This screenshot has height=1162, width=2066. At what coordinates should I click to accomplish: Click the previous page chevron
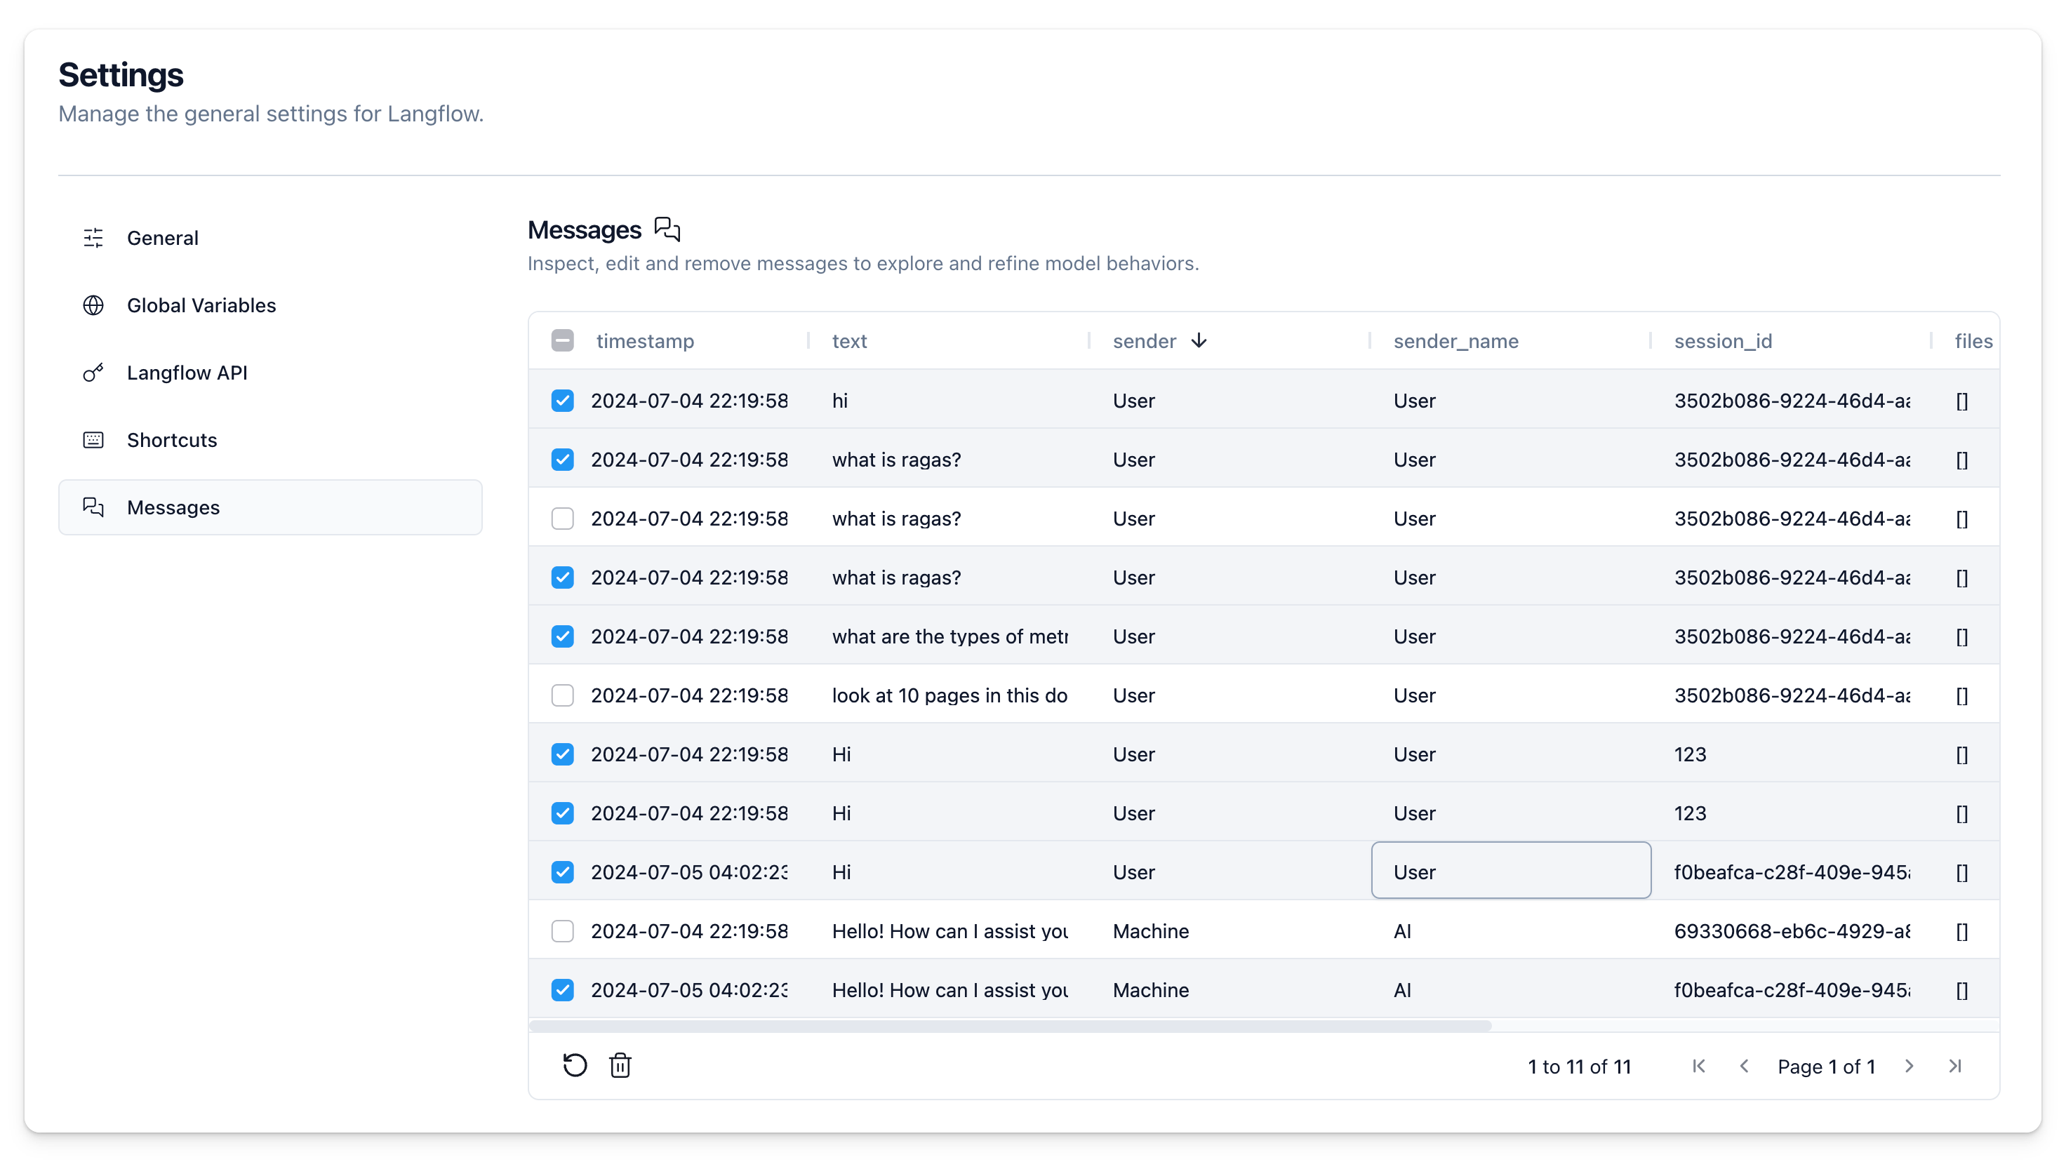1744,1066
